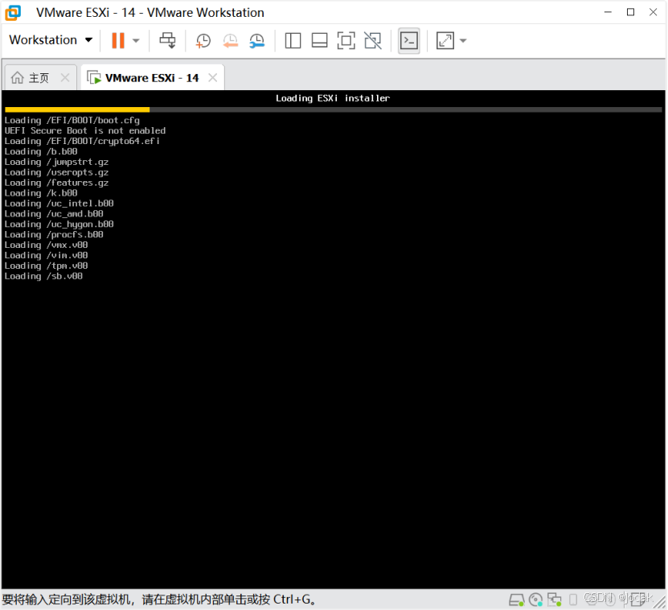Enter full screen mode
Image resolution: width=668 pixels, height=610 pixels.
click(x=346, y=41)
